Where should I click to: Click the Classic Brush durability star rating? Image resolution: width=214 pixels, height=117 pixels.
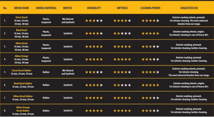(x=94, y=21)
